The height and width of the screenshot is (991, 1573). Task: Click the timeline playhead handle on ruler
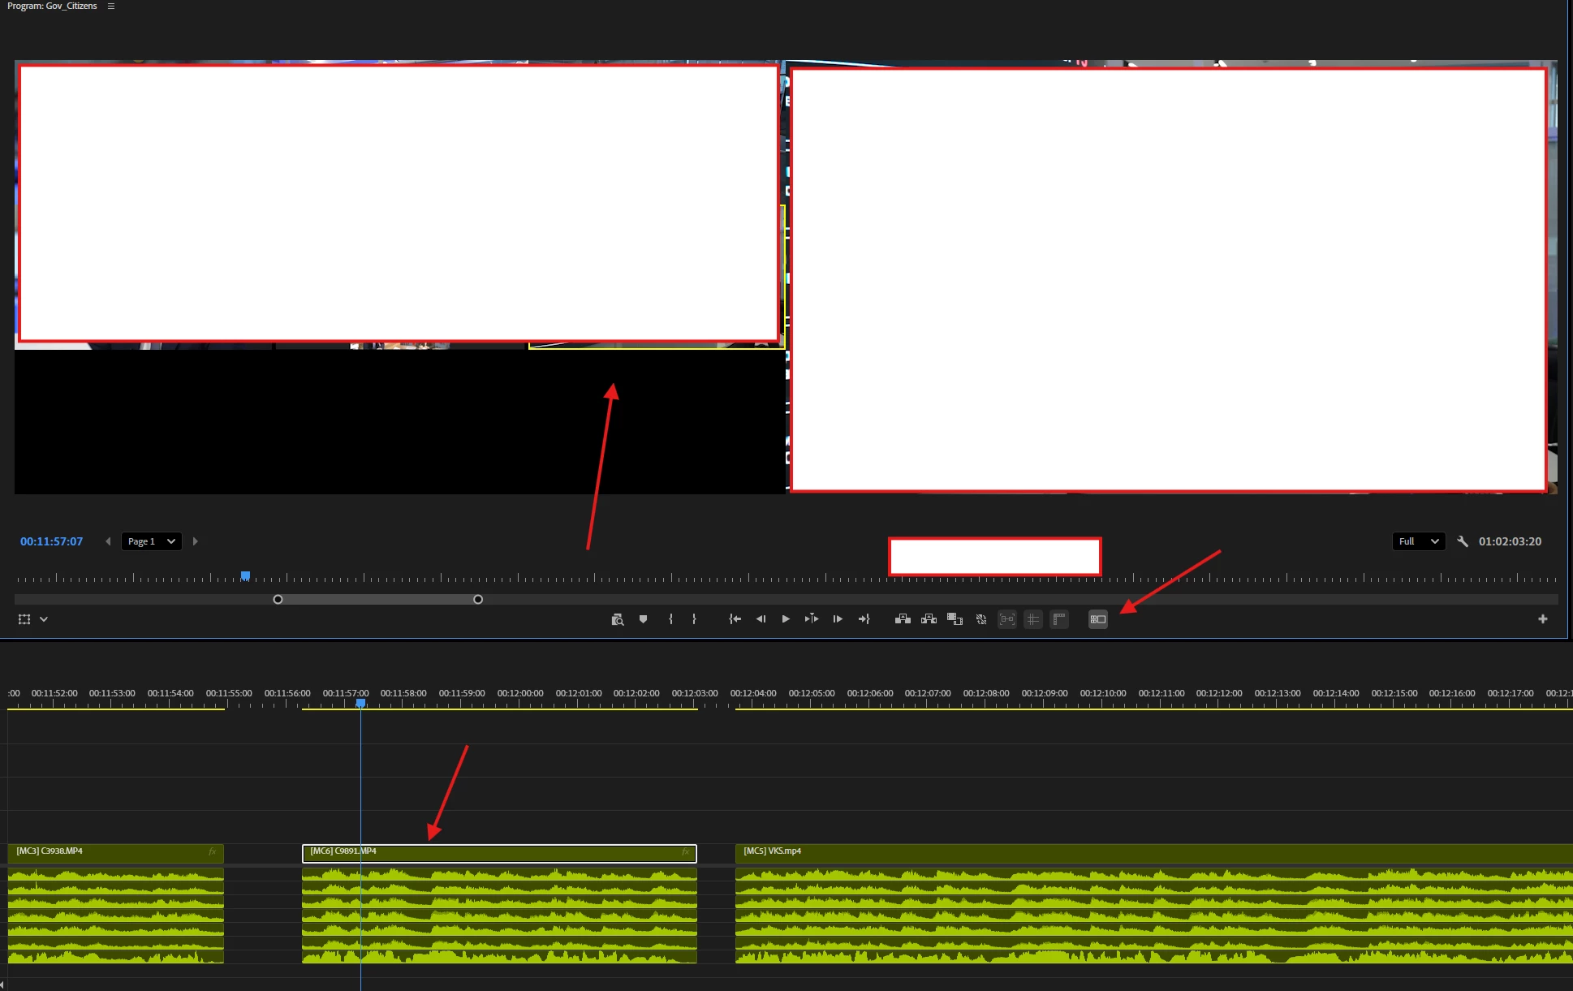360,703
